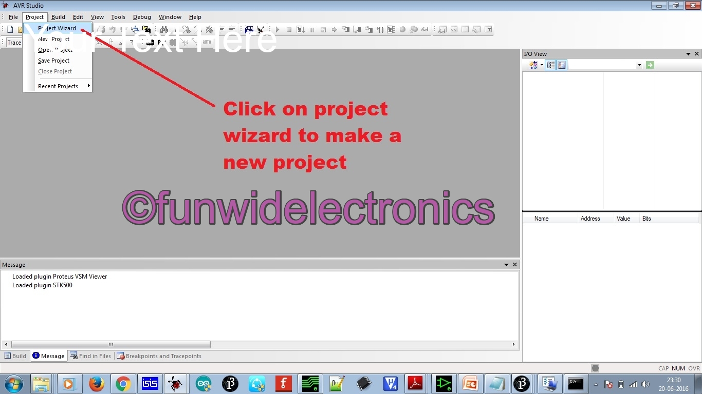
Task: Click the green arrow in the I/O View panel
Action: click(650, 65)
